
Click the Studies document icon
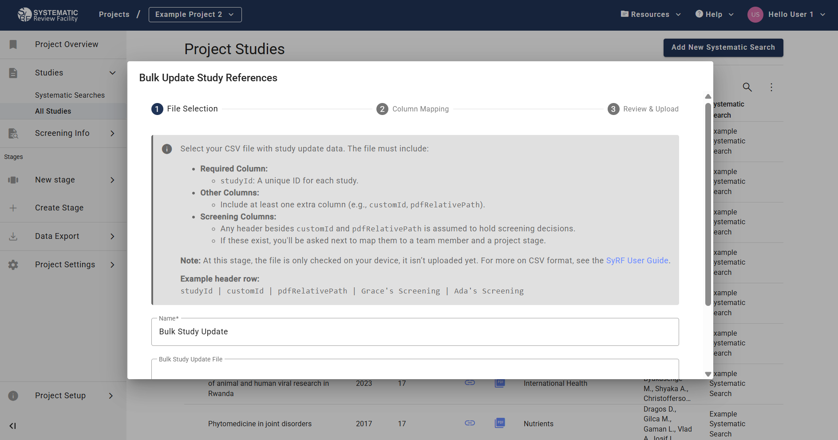pyautogui.click(x=13, y=73)
